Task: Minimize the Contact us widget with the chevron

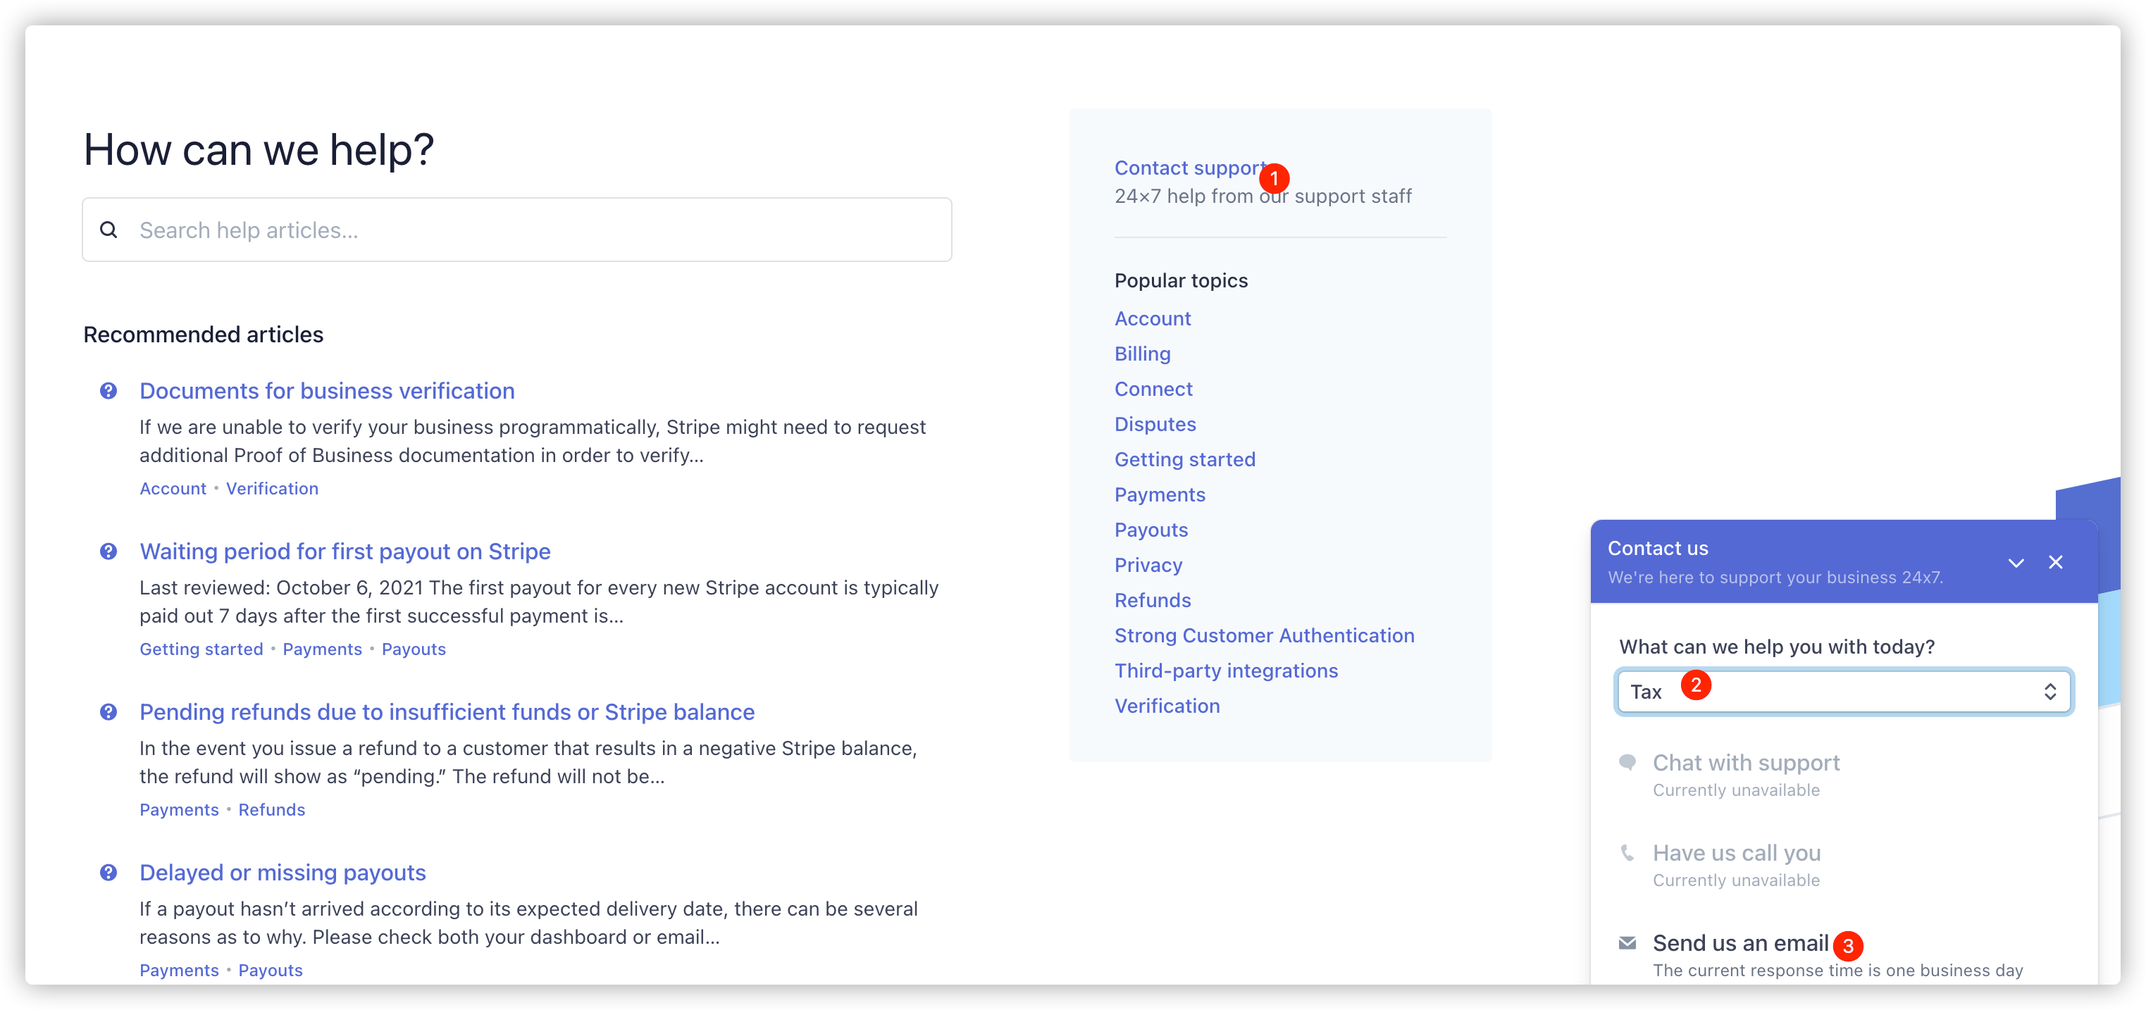Action: pyautogui.click(x=2015, y=563)
